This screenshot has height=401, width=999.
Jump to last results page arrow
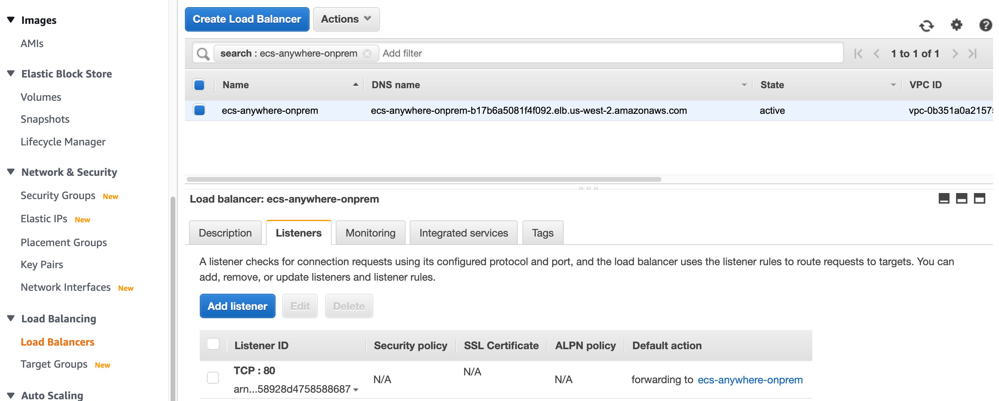click(x=972, y=53)
